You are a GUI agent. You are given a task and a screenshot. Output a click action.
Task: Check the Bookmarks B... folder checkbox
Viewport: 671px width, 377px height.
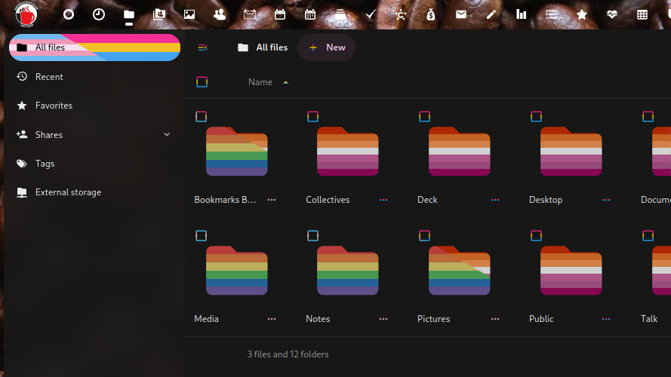pos(201,116)
